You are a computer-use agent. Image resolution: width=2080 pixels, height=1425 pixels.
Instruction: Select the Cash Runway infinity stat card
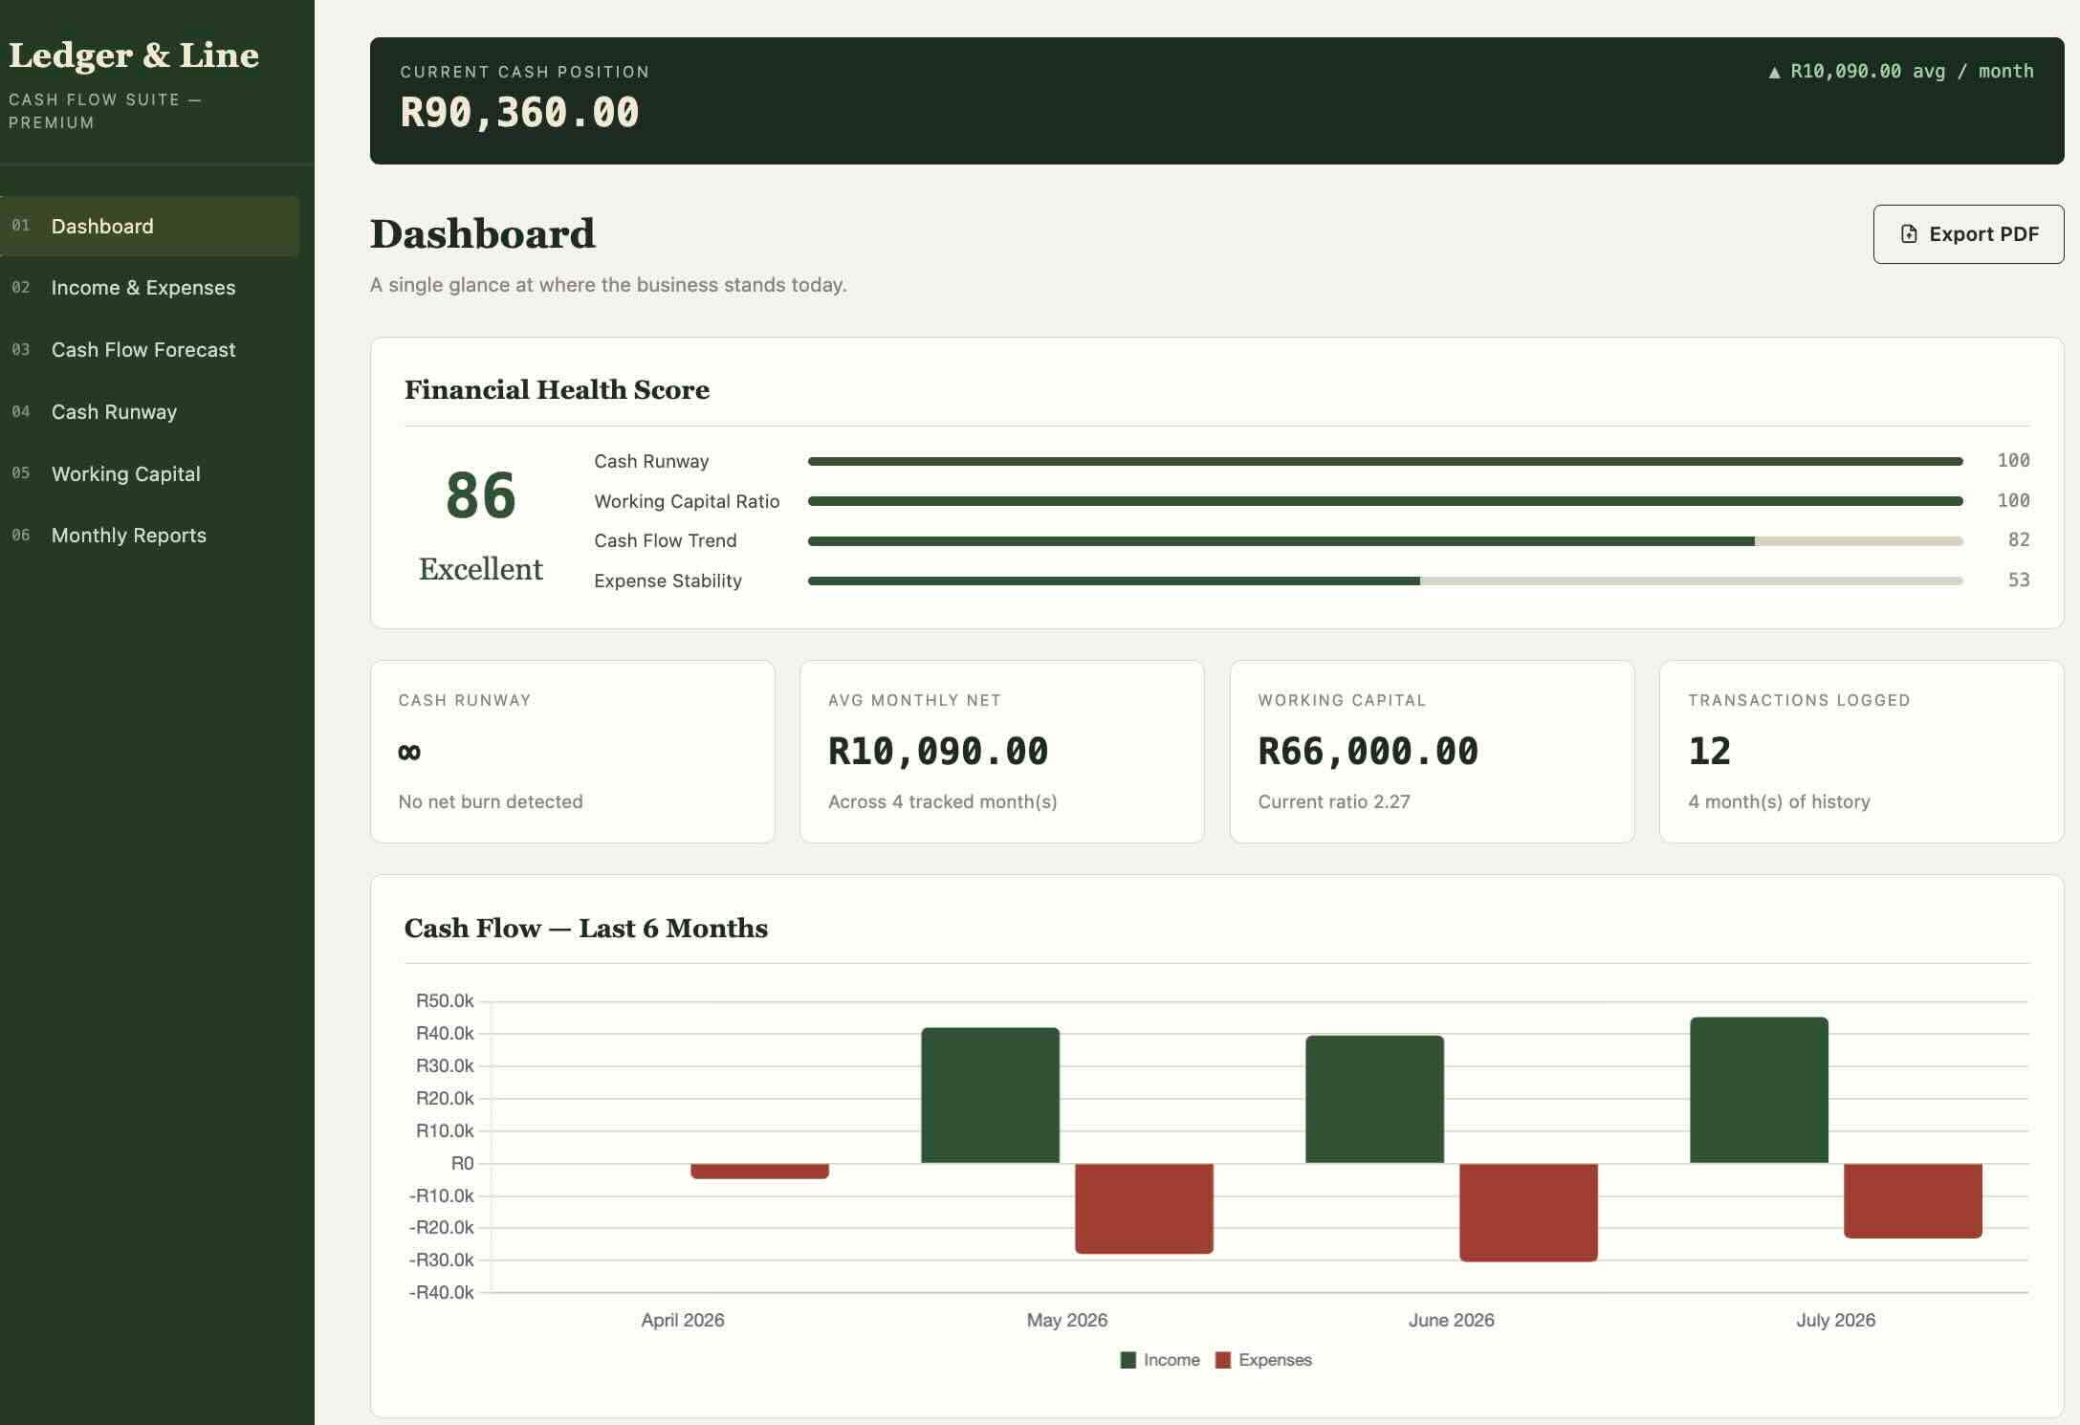click(573, 752)
